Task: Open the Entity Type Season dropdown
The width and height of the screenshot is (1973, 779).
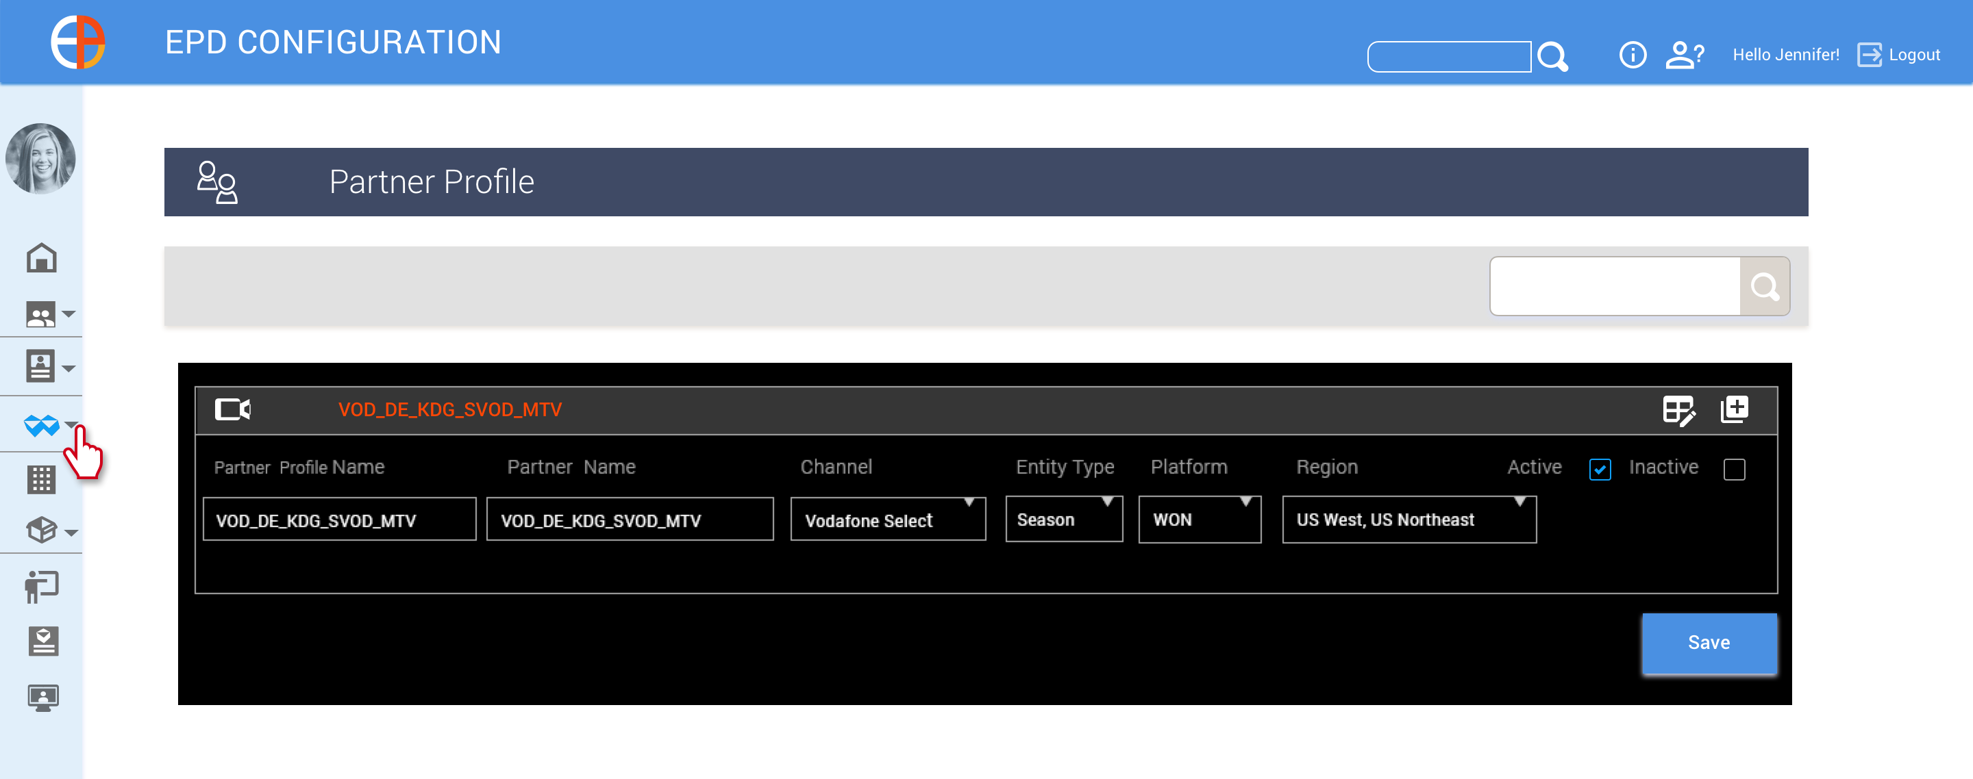Action: (x=1063, y=520)
